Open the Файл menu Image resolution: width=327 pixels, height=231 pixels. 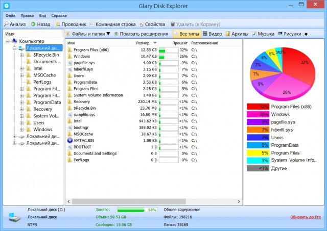click(x=10, y=16)
